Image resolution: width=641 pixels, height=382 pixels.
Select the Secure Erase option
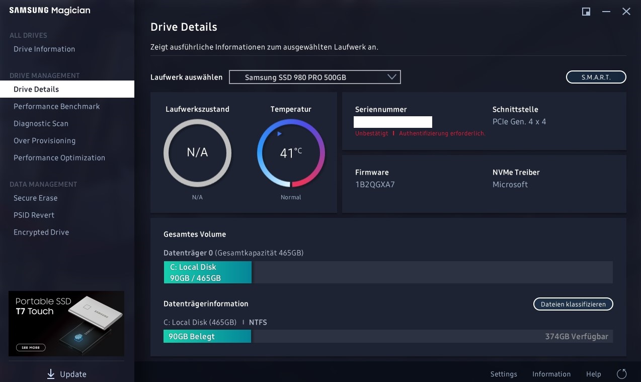click(35, 198)
